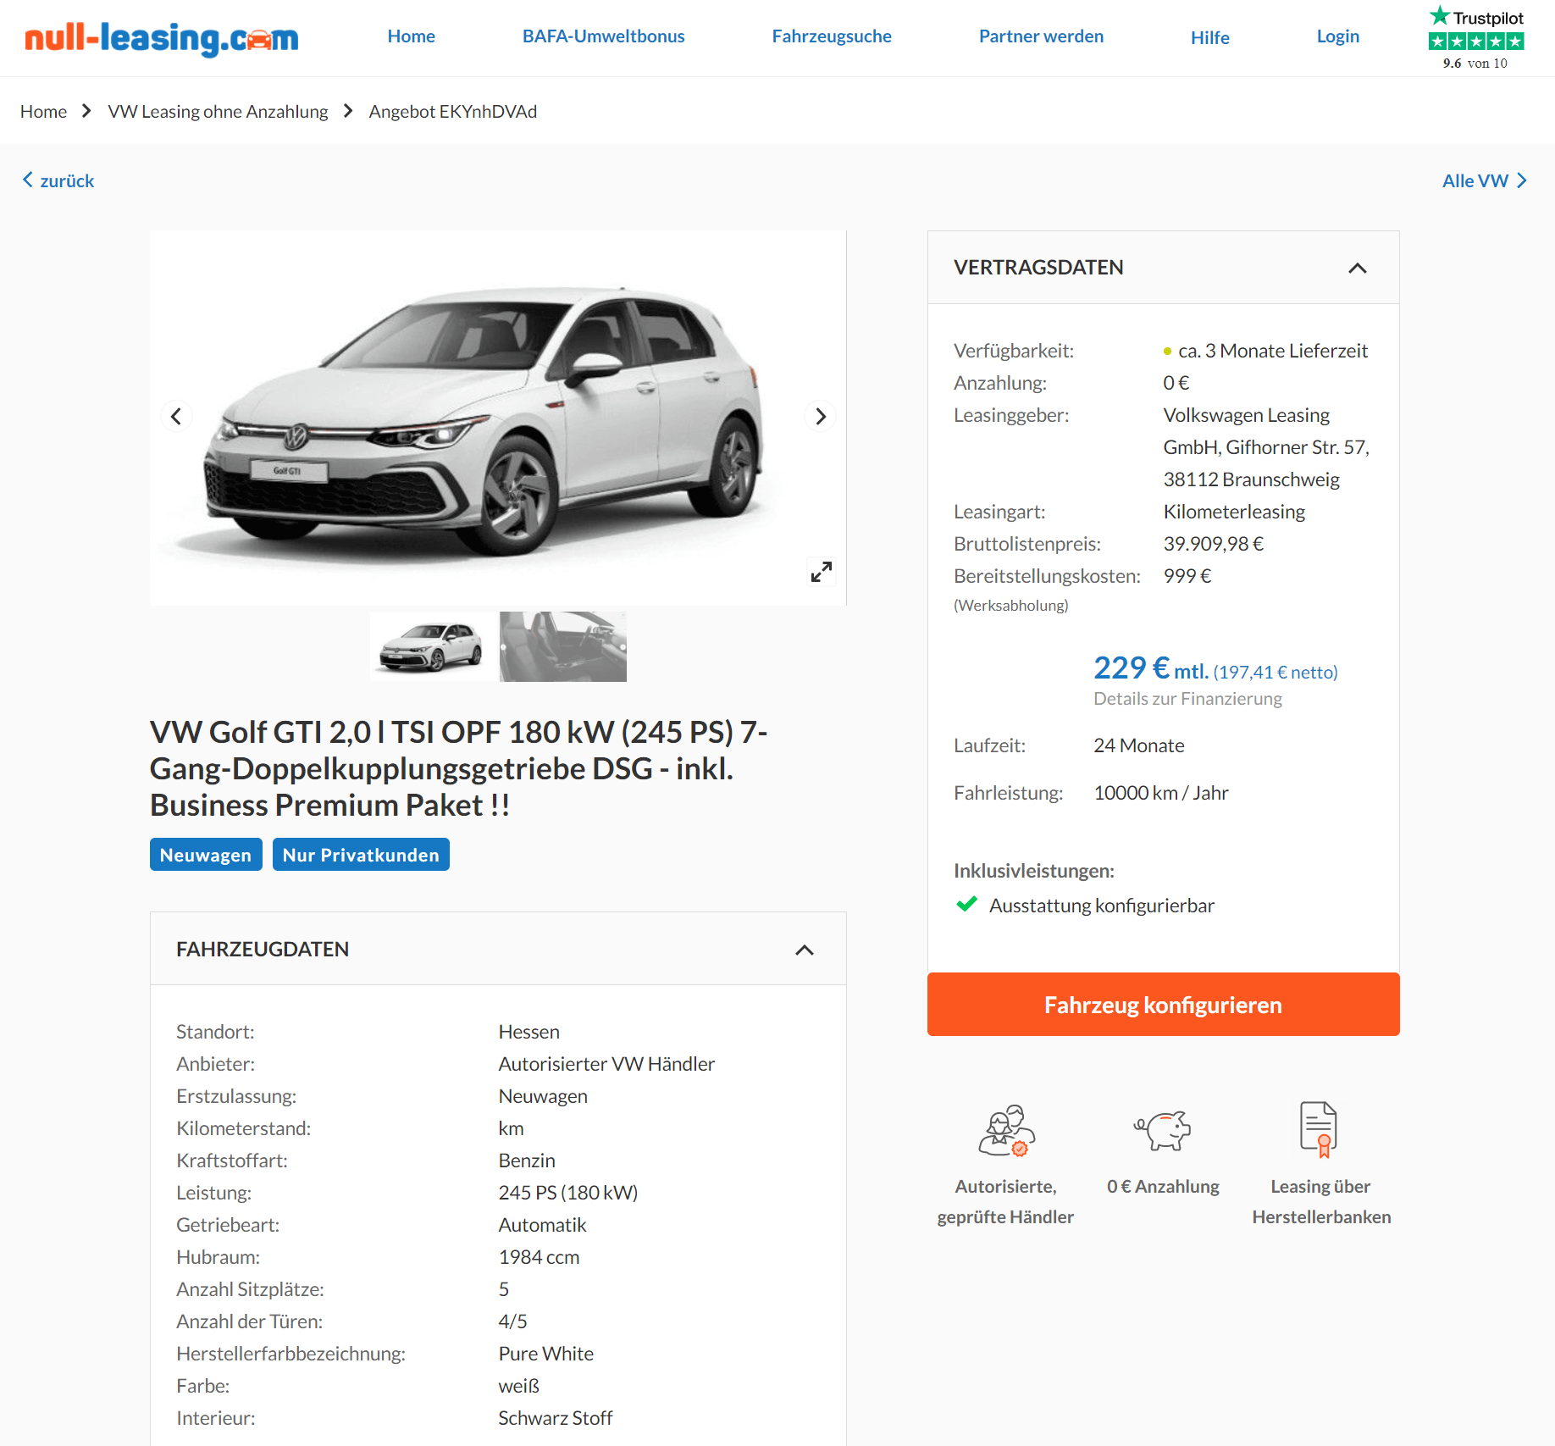Viewport: 1555px width, 1446px height.
Task: Click the Home breadcrumb
Action: point(43,112)
